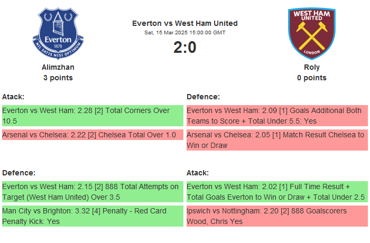The height and width of the screenshot is (243, 370).
Task: Click Roly's top Defence section header
Action: 203,97
